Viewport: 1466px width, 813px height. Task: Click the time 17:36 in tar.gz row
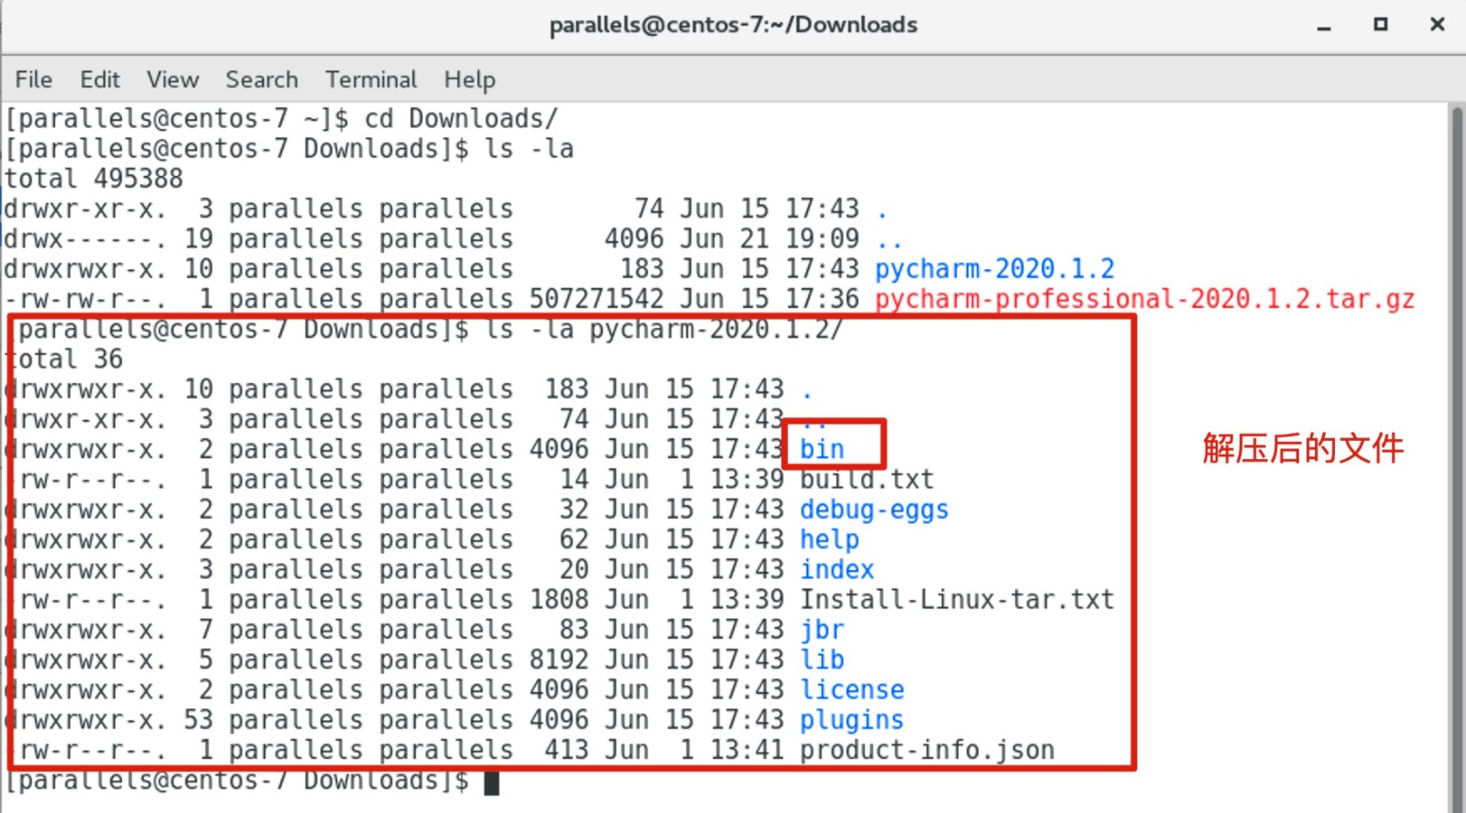click(822, 299)
